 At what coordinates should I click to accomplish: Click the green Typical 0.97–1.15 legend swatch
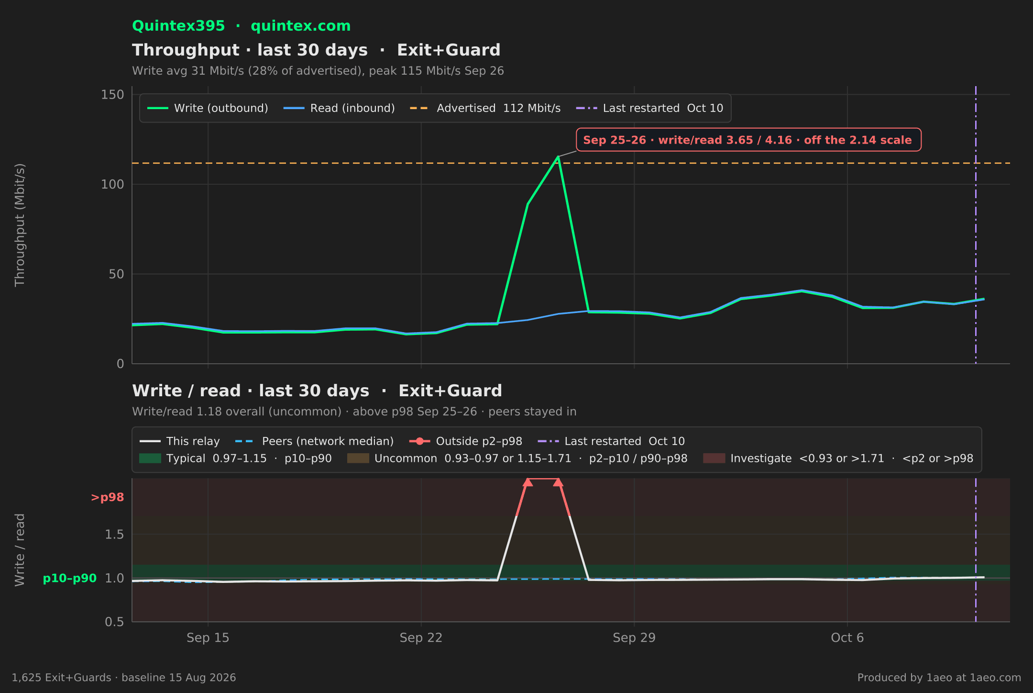tap(150, 458)
